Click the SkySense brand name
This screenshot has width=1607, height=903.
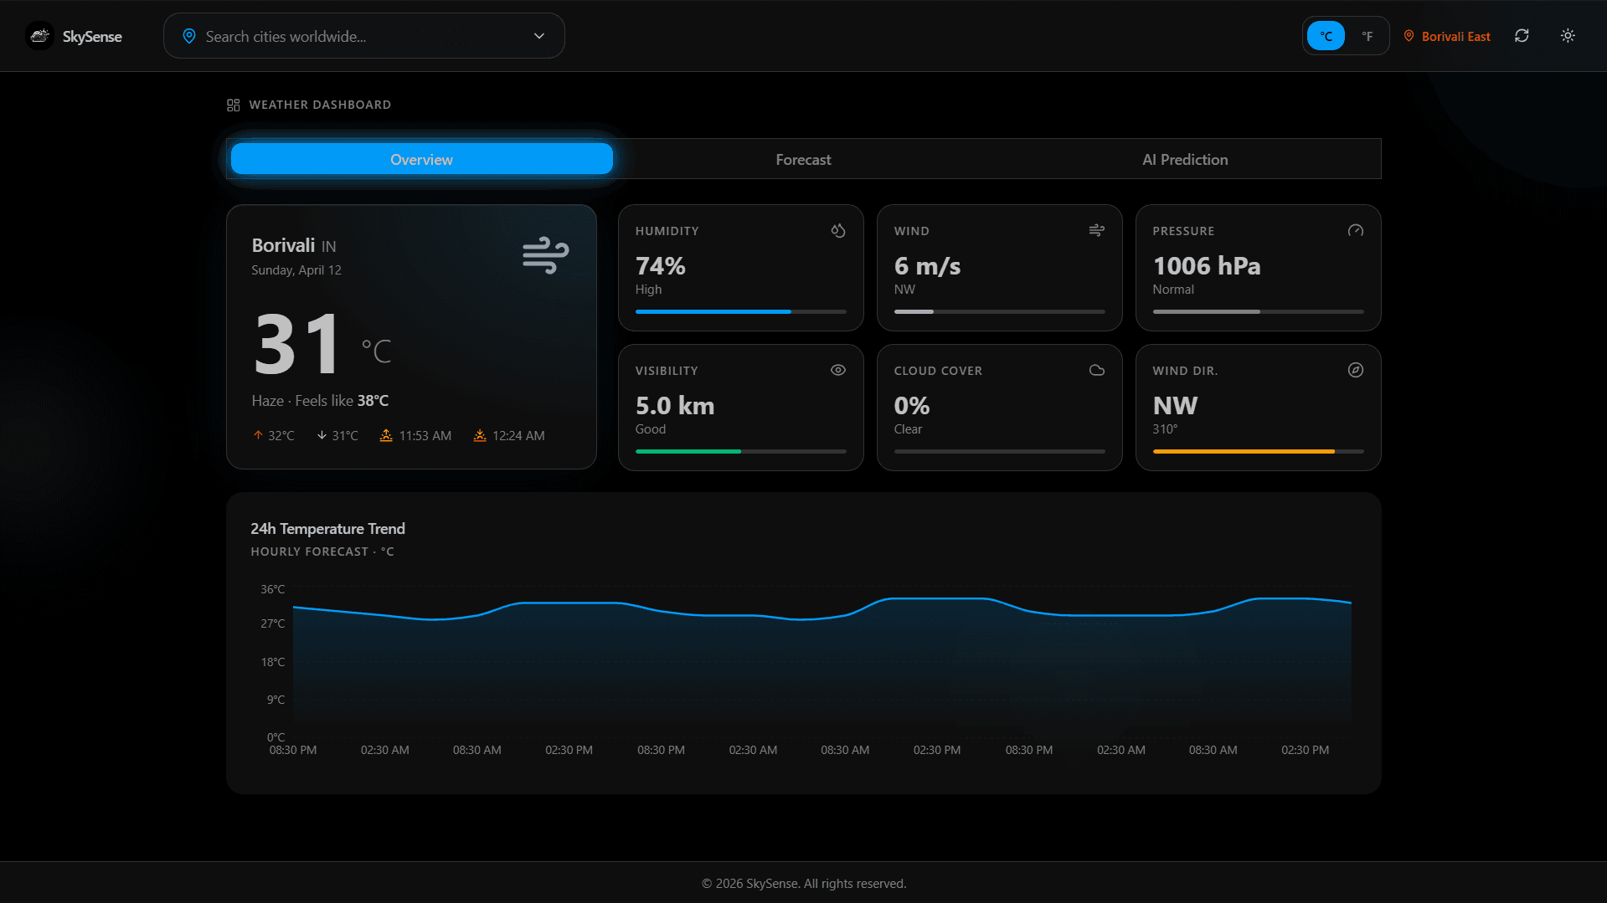click(x=92, y=36)
